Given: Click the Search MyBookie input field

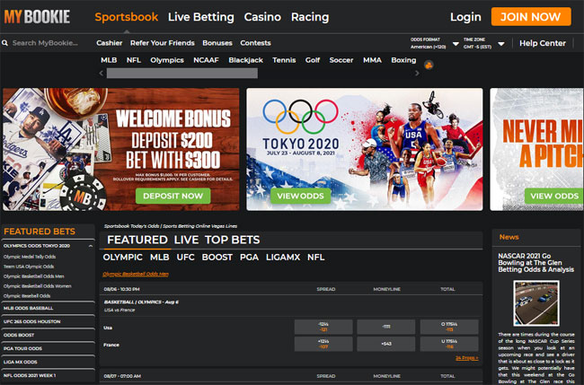Looking at the screenshot, I should coord(47,43).
